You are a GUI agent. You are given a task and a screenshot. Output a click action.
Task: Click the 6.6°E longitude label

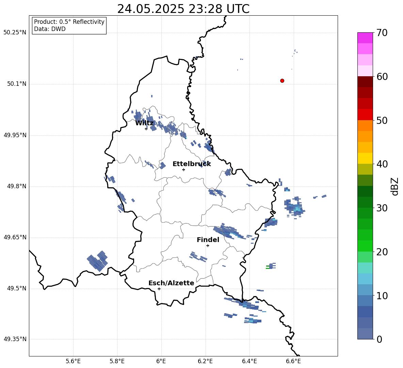pos(293,361)
